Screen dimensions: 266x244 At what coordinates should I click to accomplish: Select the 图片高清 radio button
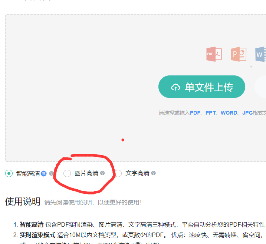(x=67, y=173)
